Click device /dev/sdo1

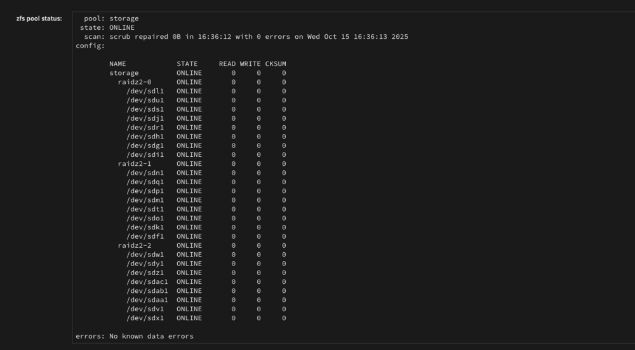point(145,219)
